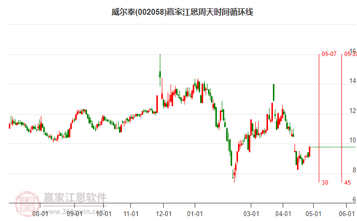Click the chart title 威尔泰(002058)赢家江恩周天时间循环线

click(182, 12)
